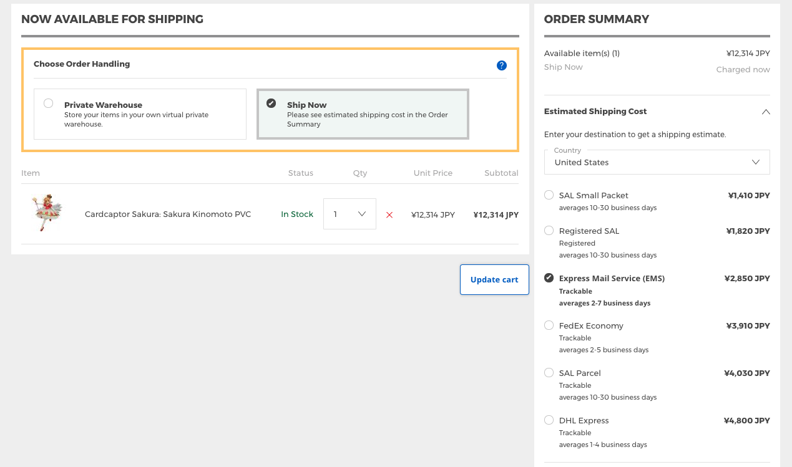Open the Sakura Kinomoto figure thumbnail

coord(47,213)
